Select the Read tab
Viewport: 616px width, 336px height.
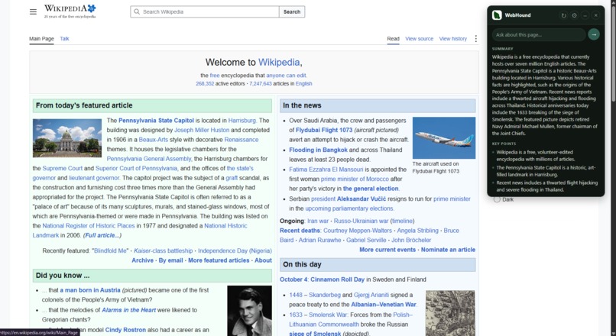pos(393,38)
